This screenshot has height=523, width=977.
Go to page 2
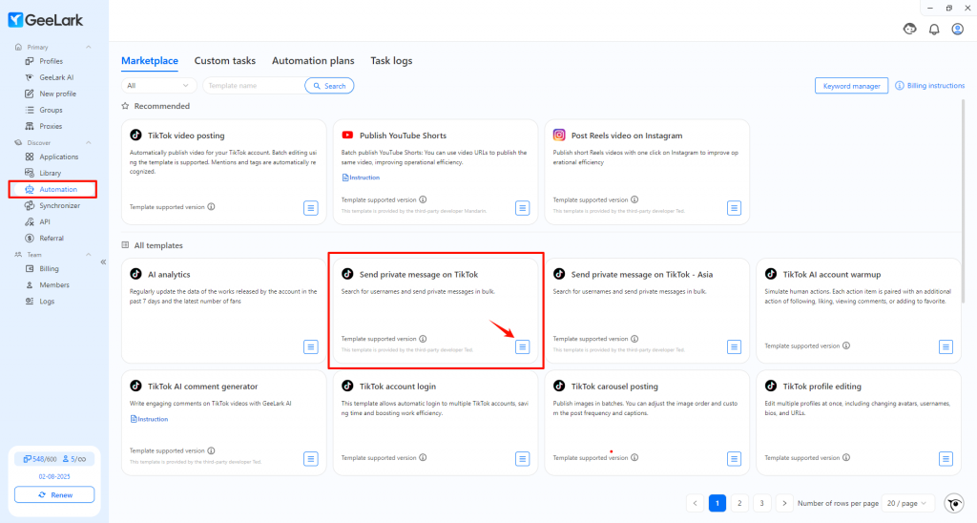pyautogui.click(x=739, y=504)
